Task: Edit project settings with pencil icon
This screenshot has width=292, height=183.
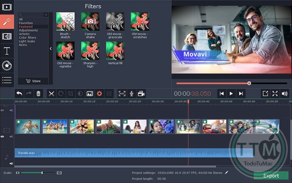Action: pyautogui.click(x=226, y=173)
